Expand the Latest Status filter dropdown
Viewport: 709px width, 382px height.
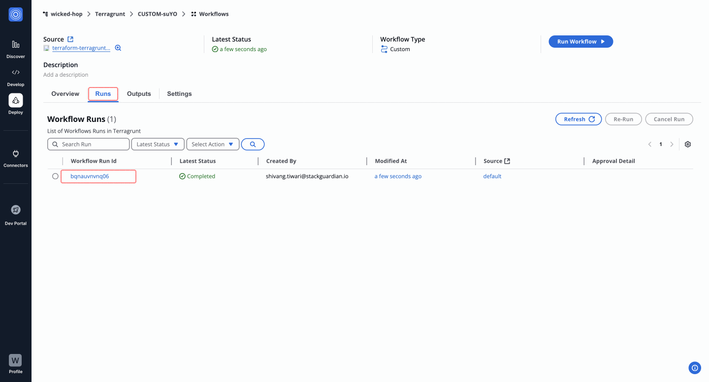pos(158,144)
